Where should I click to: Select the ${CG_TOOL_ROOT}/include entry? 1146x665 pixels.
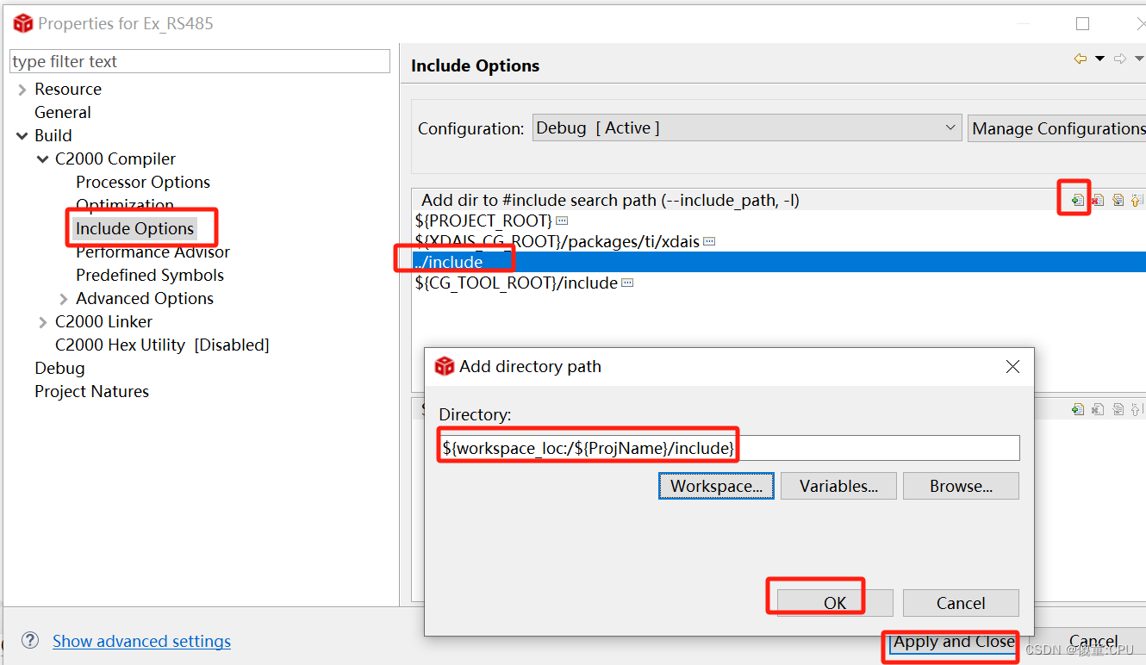515,283
